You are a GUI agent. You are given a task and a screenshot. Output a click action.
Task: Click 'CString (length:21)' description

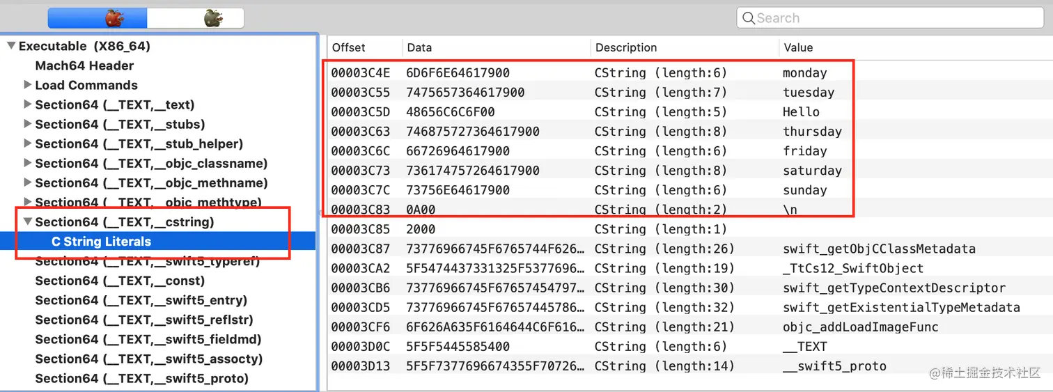tap(664, 327)
